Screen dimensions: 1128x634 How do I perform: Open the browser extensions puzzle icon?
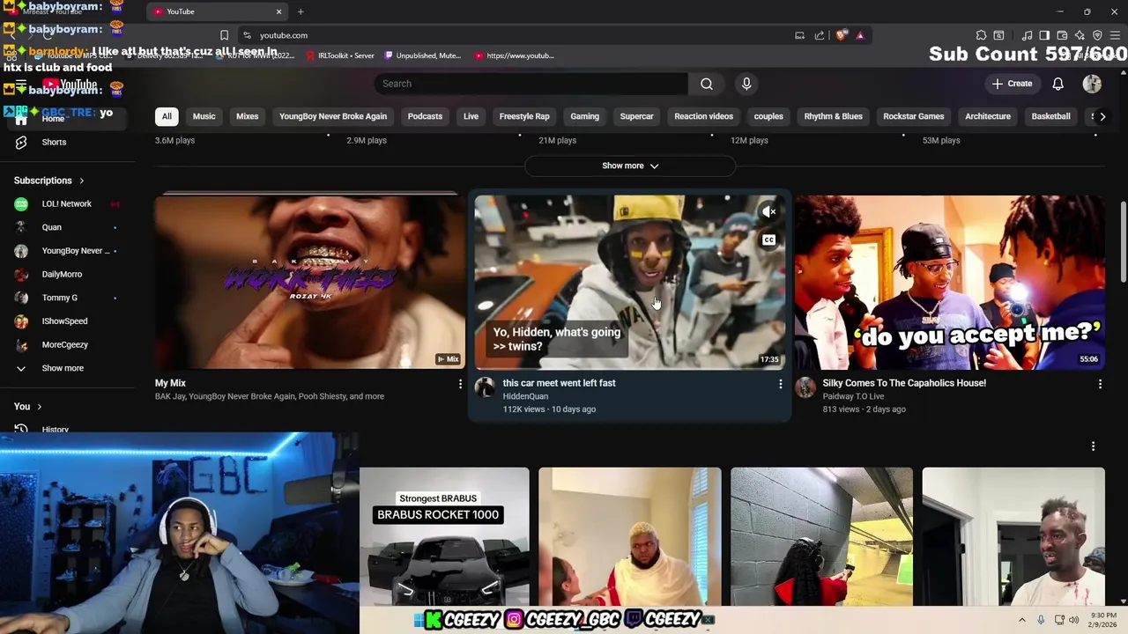tap(981, 35)
